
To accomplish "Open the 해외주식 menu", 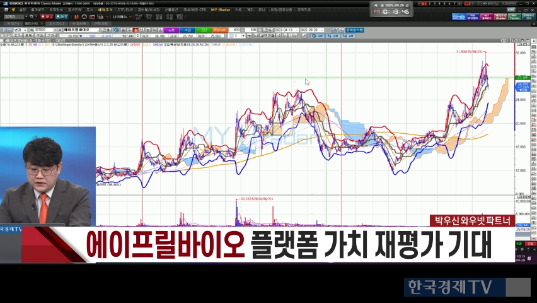I will point(105,10).
